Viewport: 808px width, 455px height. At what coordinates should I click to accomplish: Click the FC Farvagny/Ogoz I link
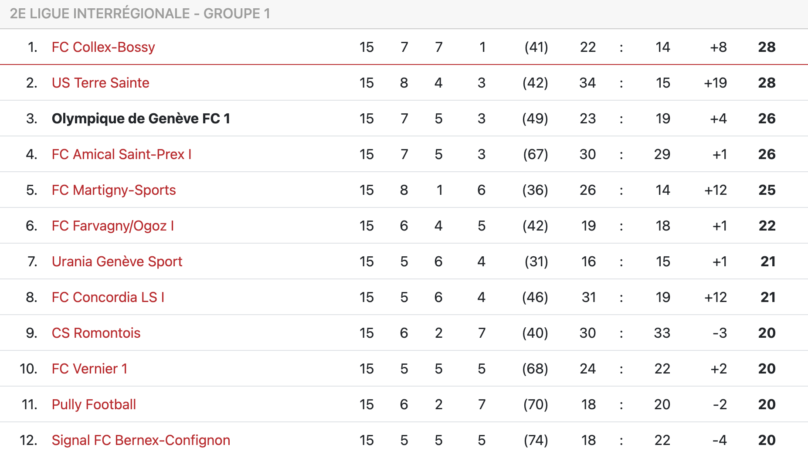[113, 226]
